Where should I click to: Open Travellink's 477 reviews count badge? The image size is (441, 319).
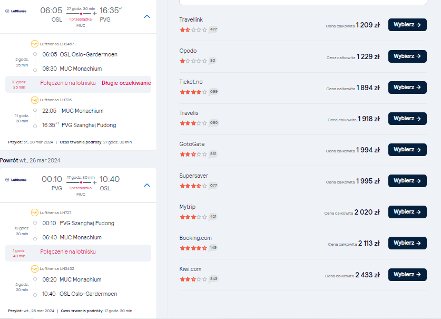(x=213, y=30)
